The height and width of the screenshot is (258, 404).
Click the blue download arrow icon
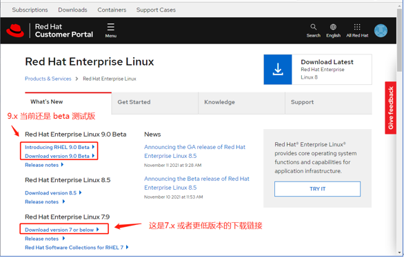pyautogui.click(x=278, y=70)
